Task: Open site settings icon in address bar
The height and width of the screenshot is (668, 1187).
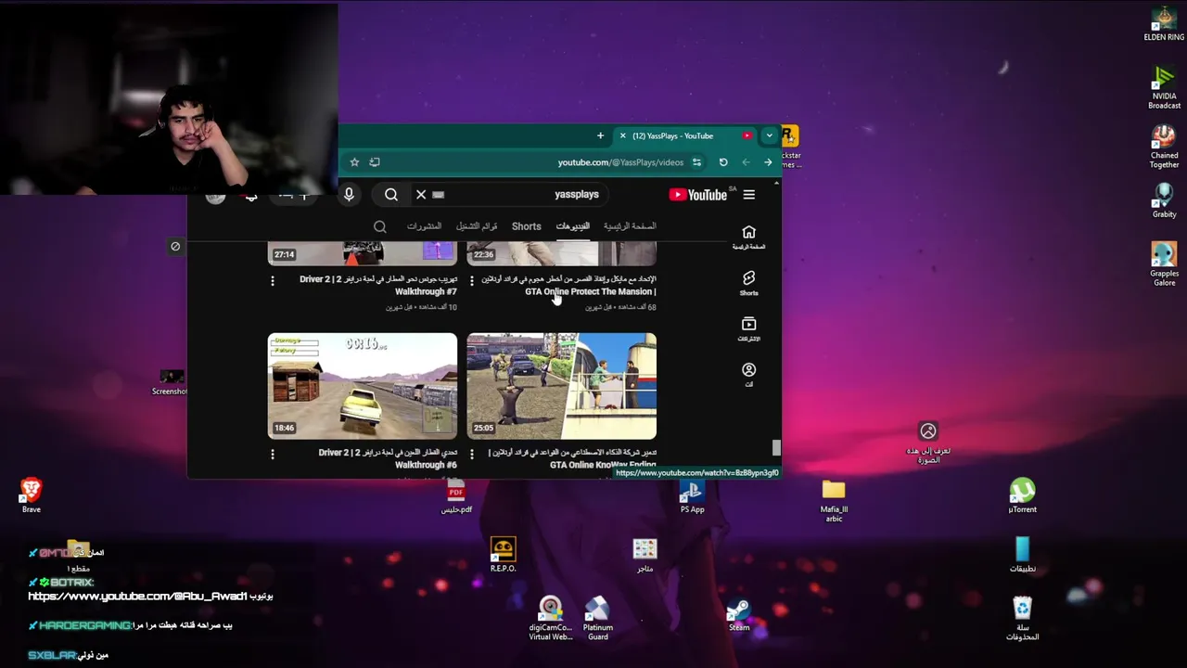Action: pos(696,162)
